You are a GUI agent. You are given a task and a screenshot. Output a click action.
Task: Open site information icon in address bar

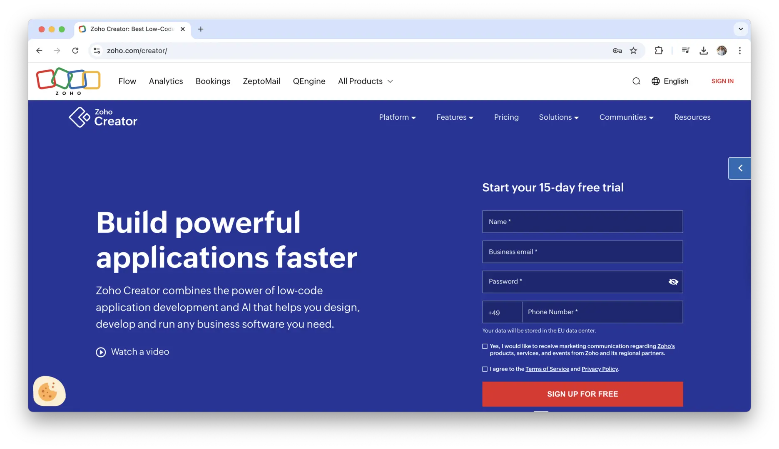[x=97, y=51]
